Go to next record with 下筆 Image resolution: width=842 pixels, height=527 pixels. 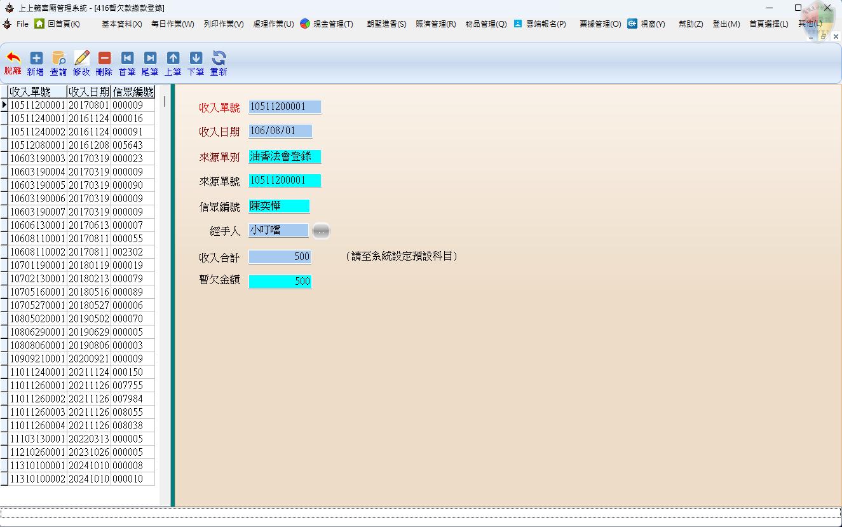click(x=196, y=58)
